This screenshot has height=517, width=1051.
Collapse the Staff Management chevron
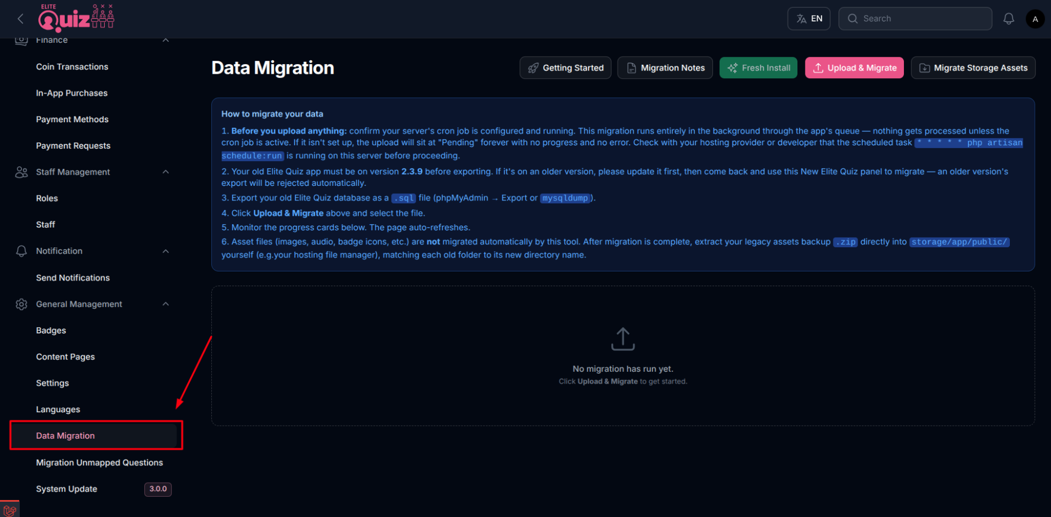(166, 172)
